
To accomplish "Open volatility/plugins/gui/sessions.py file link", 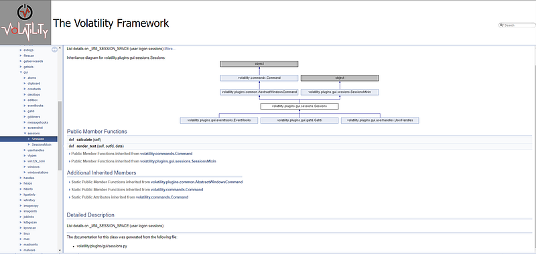I will pyautogui.click(x=102, y=246).
